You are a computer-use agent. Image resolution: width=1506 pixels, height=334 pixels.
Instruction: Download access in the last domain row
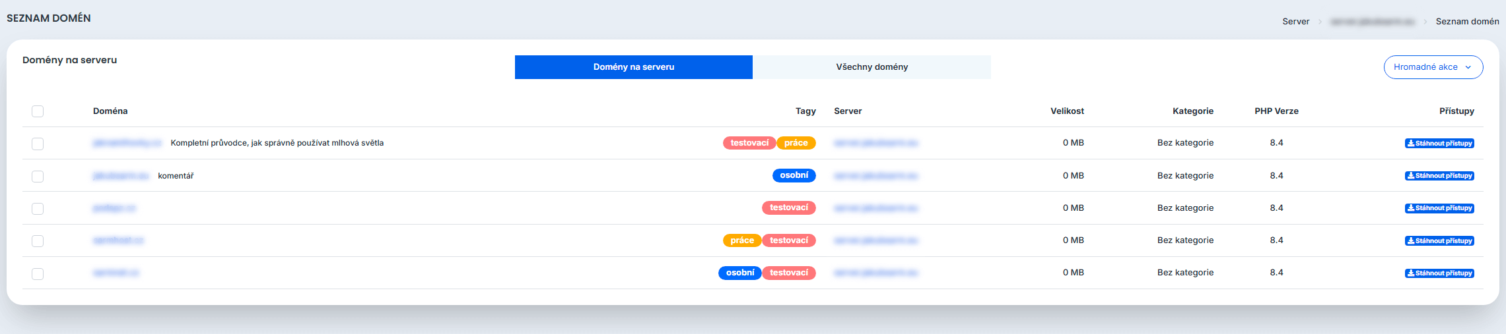[1439, 273]
